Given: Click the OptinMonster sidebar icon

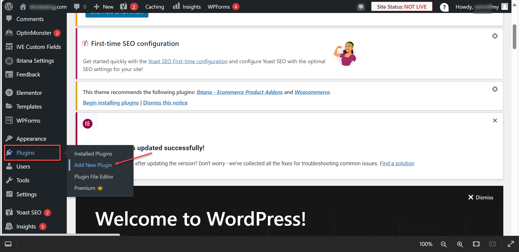Looking at the screenshot, I should tap(9, 33).
